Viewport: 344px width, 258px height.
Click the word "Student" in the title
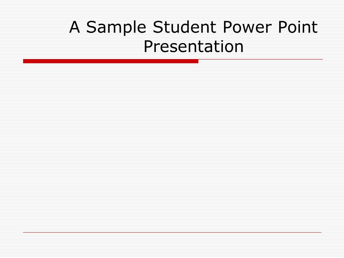pos(184,27)
